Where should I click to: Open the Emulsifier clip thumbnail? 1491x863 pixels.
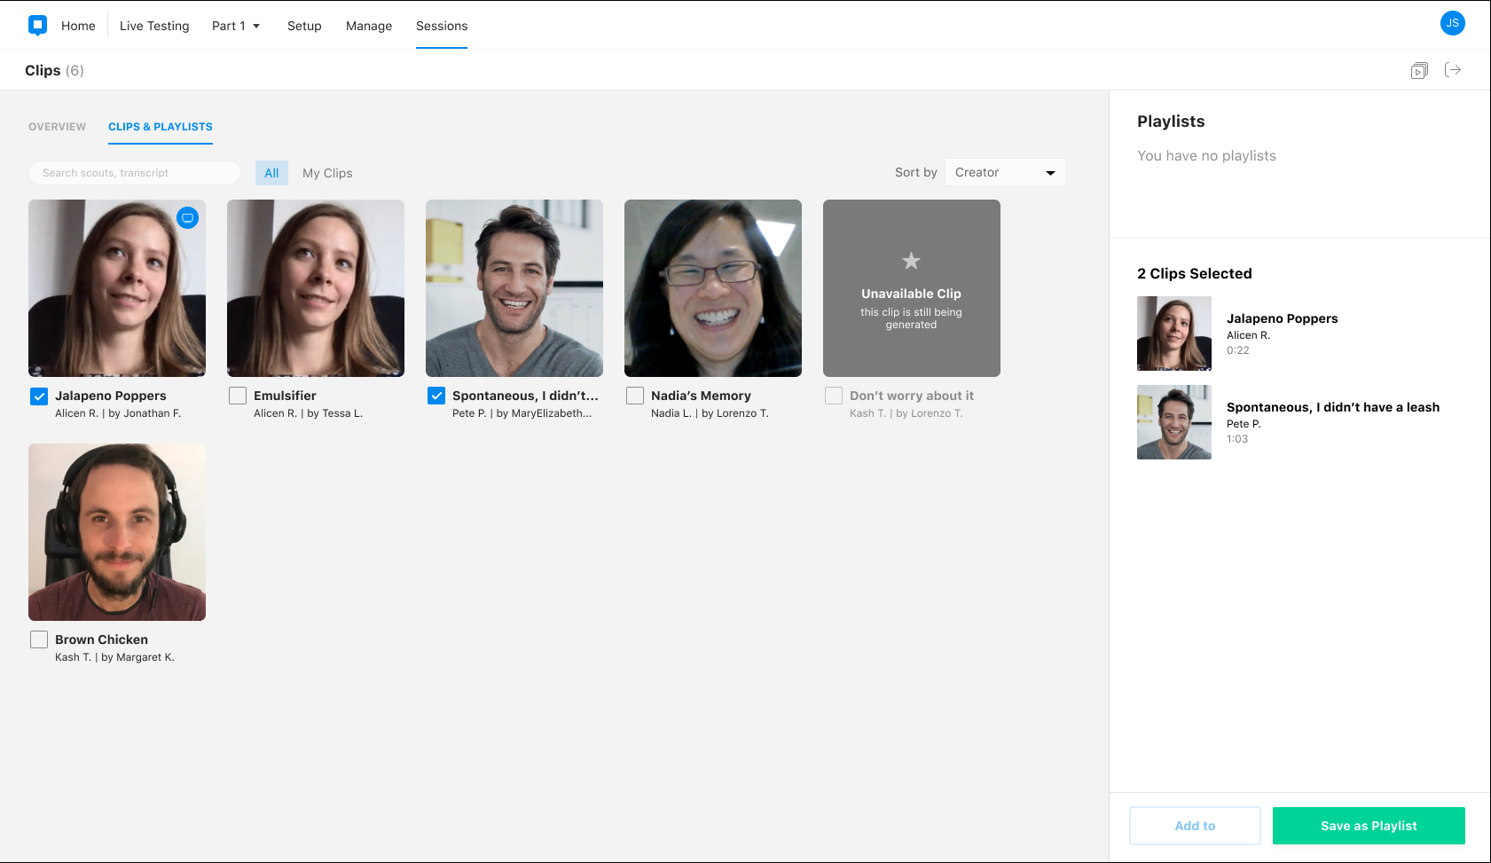316,288
